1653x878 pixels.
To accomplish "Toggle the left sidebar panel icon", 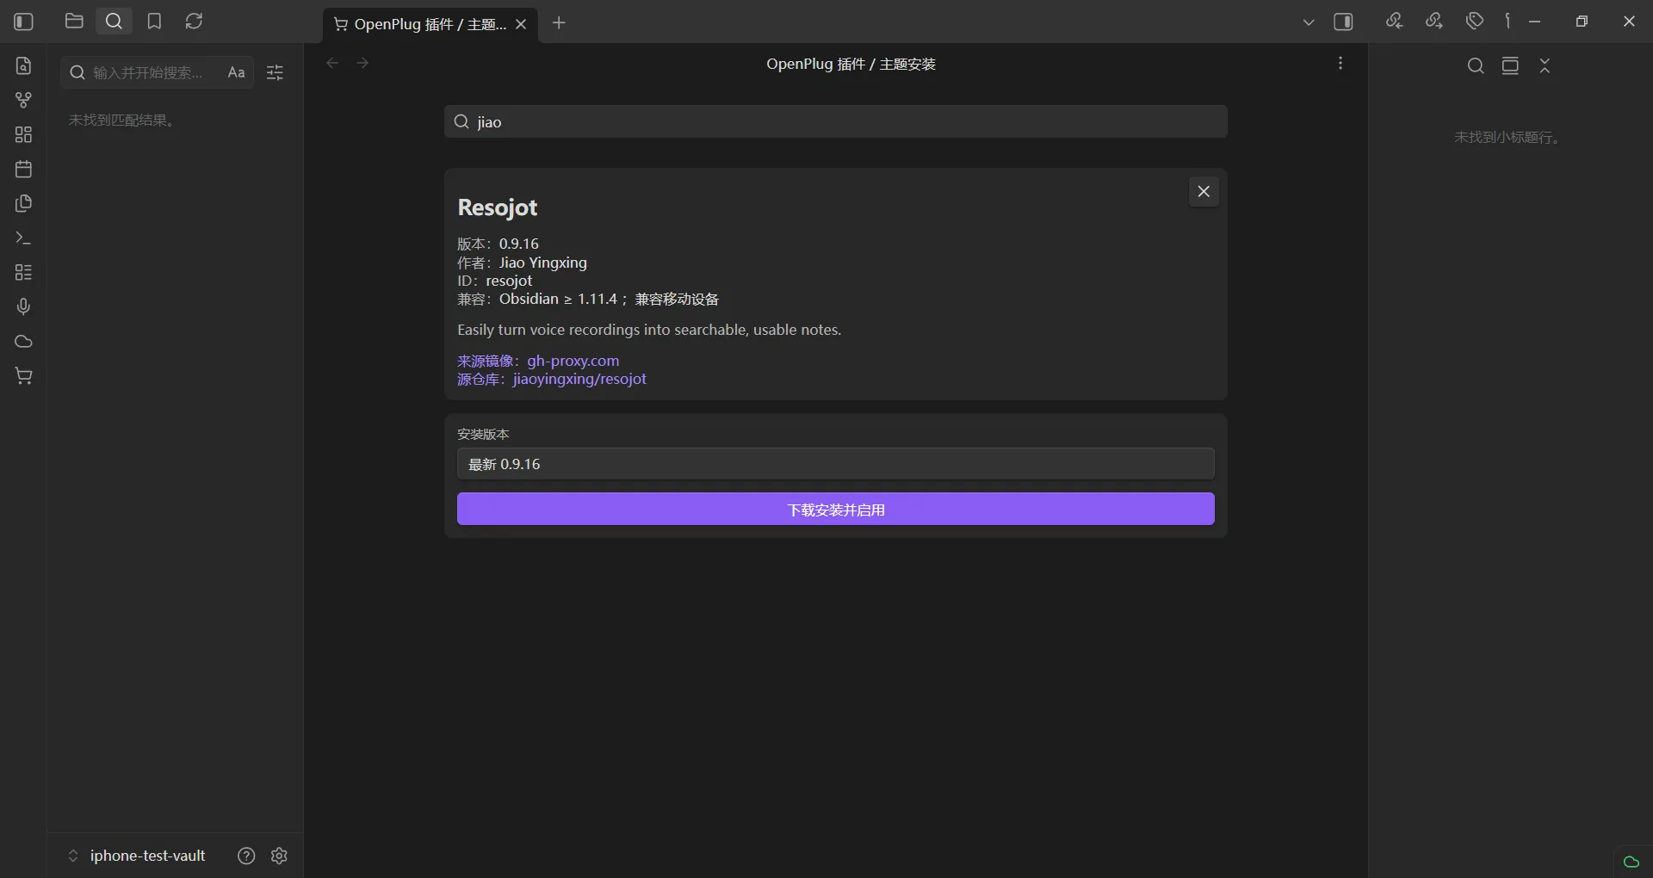I will click(24, 22).
